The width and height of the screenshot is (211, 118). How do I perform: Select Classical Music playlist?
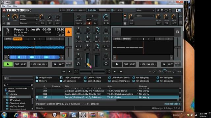pos(17,103)
